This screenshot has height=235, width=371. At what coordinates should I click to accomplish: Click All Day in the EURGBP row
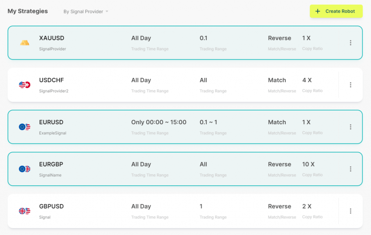pyautogui.click(x=141, y=164)
